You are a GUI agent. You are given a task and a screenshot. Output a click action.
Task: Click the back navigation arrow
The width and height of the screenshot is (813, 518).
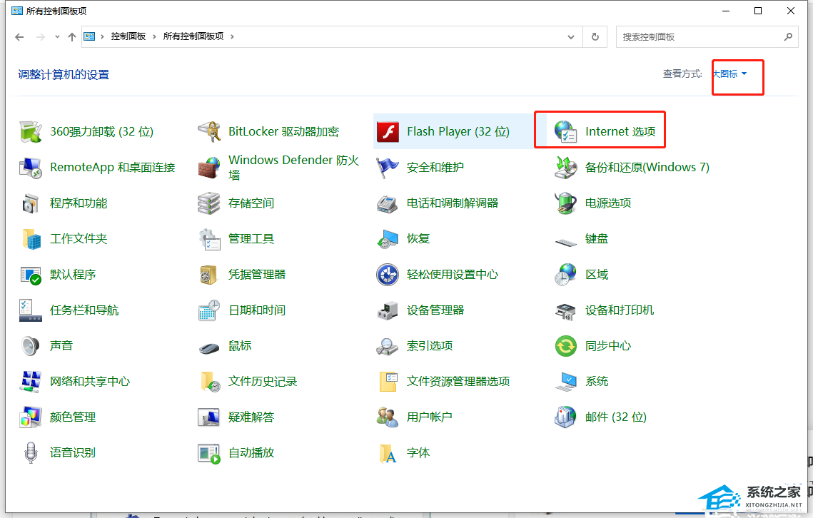point(19,36)
